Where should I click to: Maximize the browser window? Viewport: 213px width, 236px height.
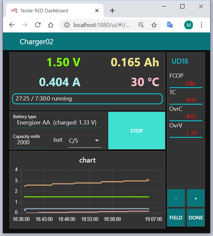click(x=182, y=7)
